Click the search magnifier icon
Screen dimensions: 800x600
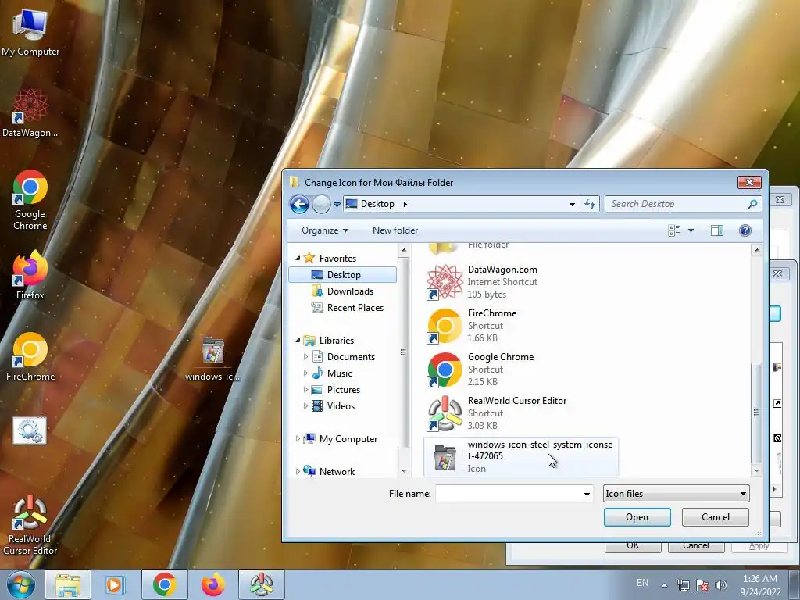pyautogui.click(x=752, y=204)
